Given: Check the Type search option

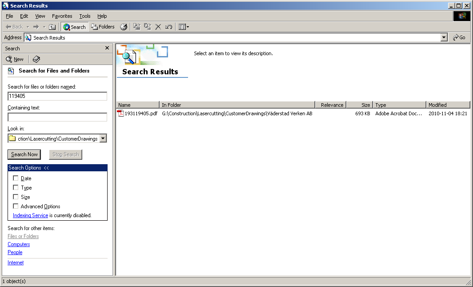Looking at the screenshot, I should [16, 188].
